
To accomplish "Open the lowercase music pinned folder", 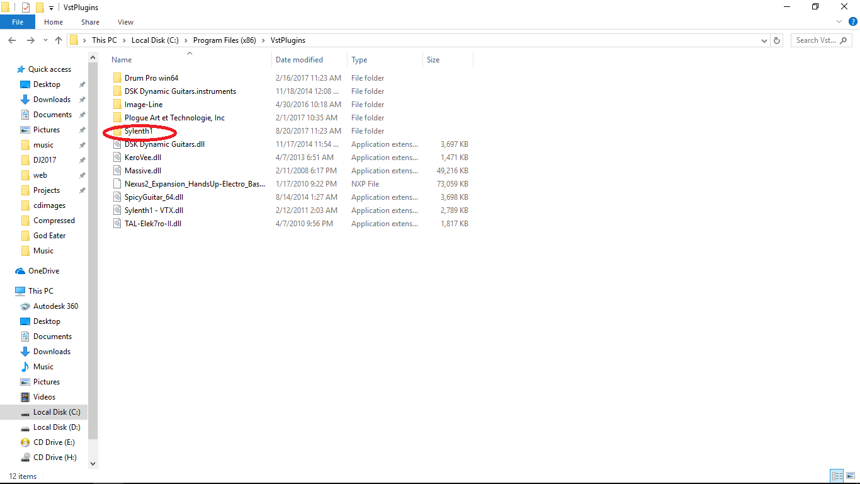I will coord(43,145).
